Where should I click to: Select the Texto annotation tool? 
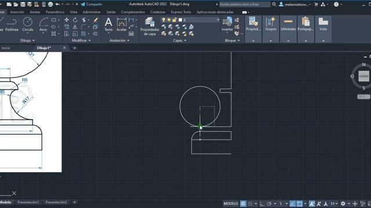108,24
